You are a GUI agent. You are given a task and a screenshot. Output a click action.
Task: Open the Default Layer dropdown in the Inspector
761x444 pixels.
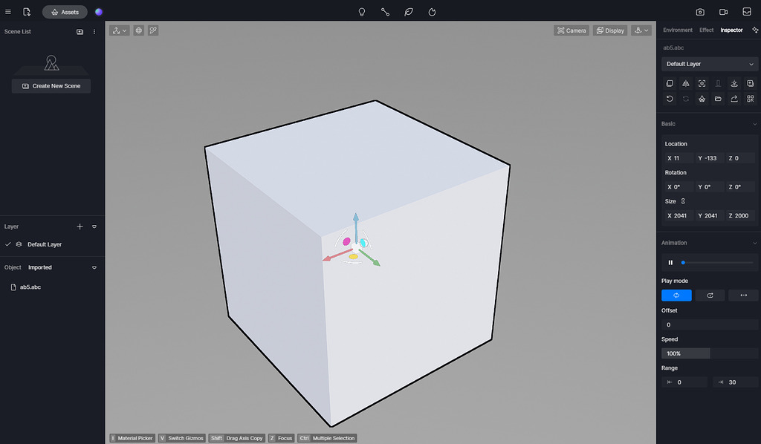point(709,64)
